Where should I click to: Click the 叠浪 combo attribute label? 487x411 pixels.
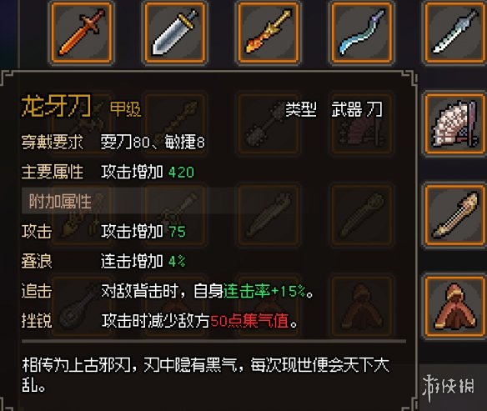pos(37,261)
